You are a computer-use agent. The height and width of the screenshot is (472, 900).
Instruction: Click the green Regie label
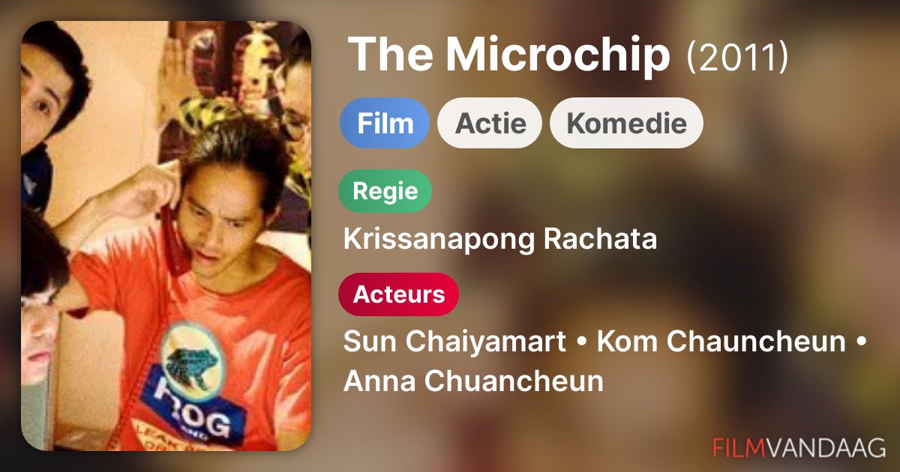pyautogui.click(x=385, y=191)
